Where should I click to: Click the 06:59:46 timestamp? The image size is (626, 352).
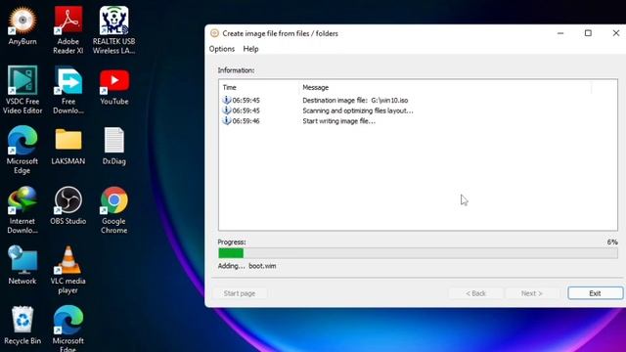246,121
